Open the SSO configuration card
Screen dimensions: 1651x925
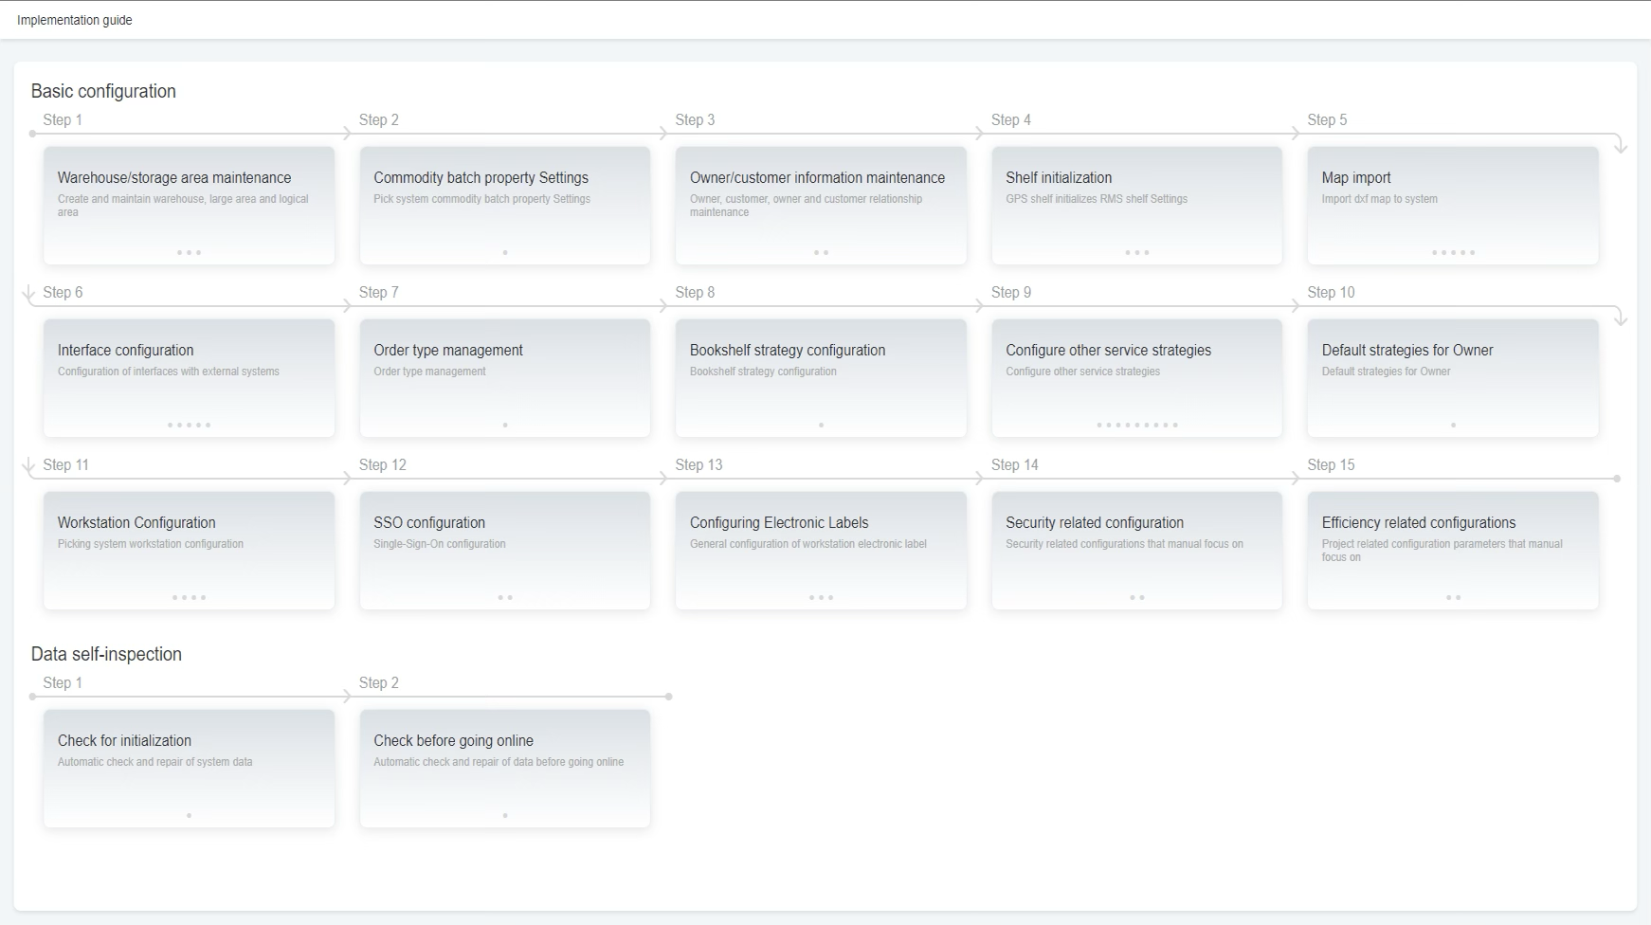coord(505,550)
